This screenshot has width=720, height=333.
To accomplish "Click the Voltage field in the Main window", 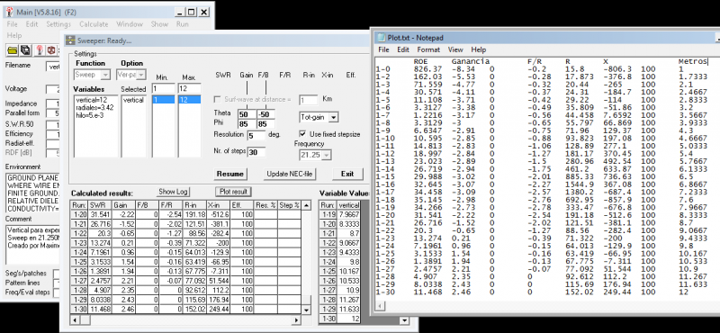I will (52, 89).
